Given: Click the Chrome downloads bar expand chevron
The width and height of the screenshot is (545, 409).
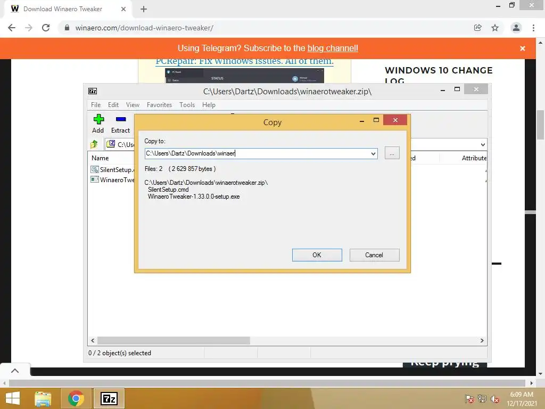Looking at the screenshot, I should [15, 371].
